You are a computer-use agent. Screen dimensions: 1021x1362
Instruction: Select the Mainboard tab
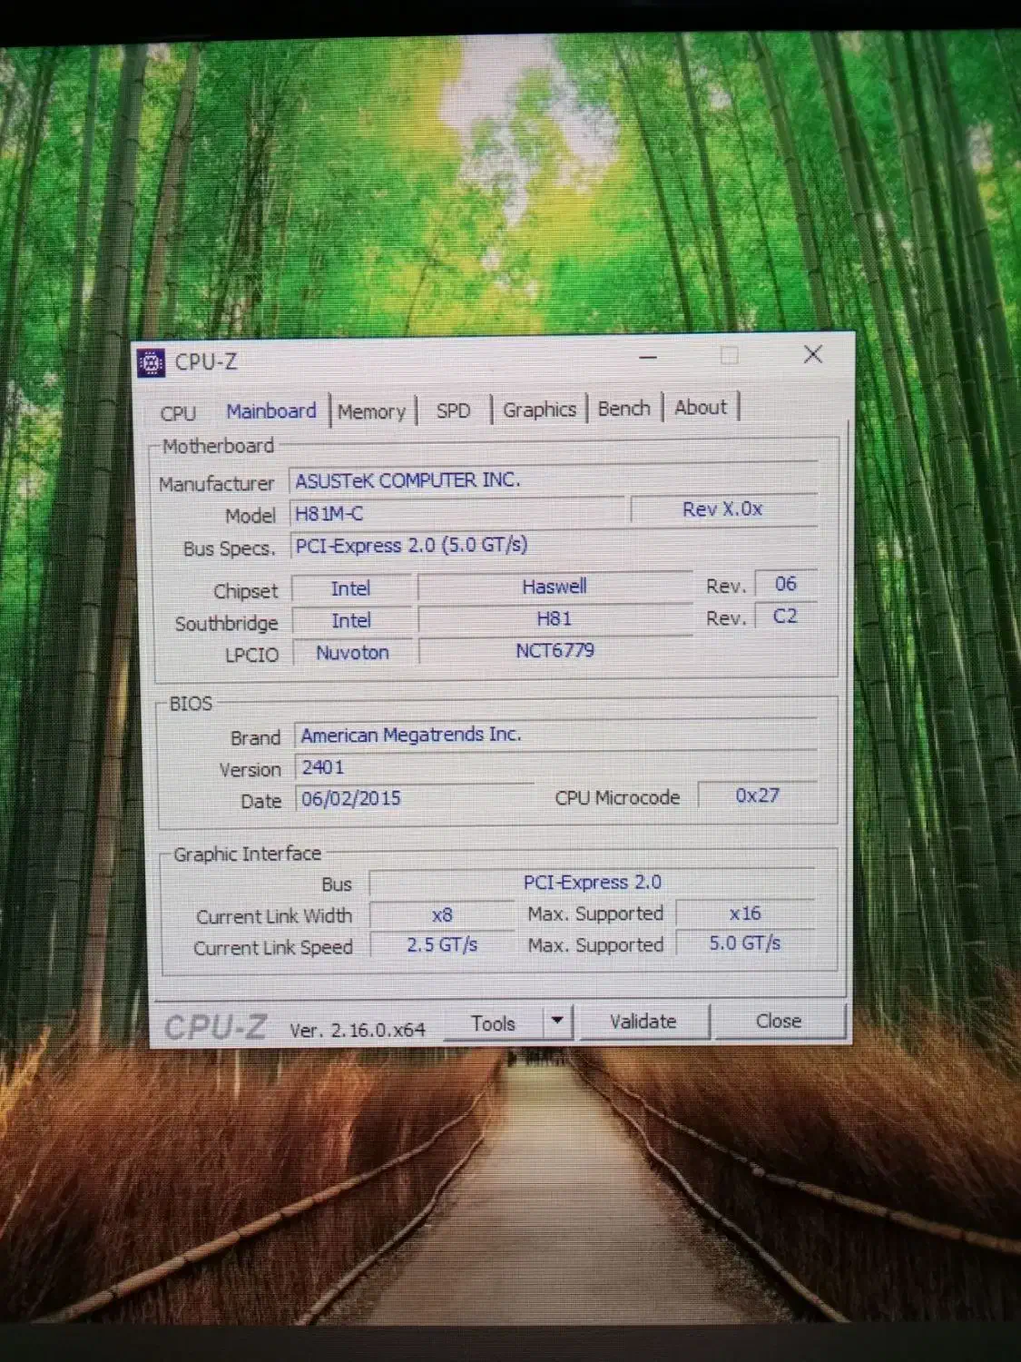pos(271,411)
